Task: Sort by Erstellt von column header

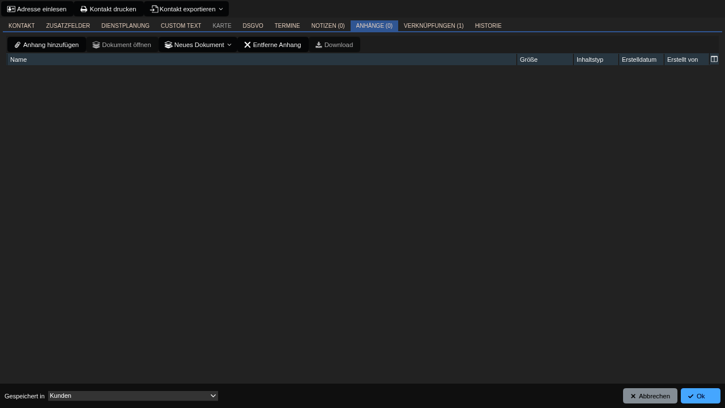Action: click(x=686, y=59)
